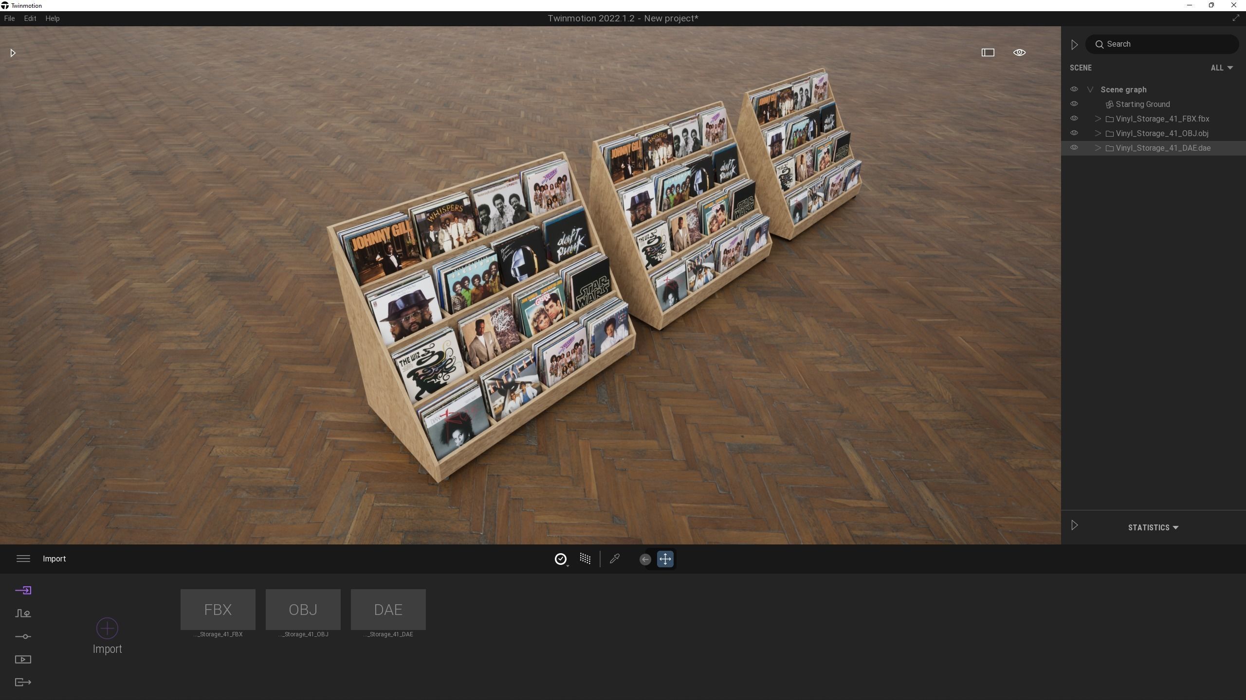Click the Import label button
The width and height of the screenshot is (1246, 700).
pyautogui.click(x=107, y=649)
